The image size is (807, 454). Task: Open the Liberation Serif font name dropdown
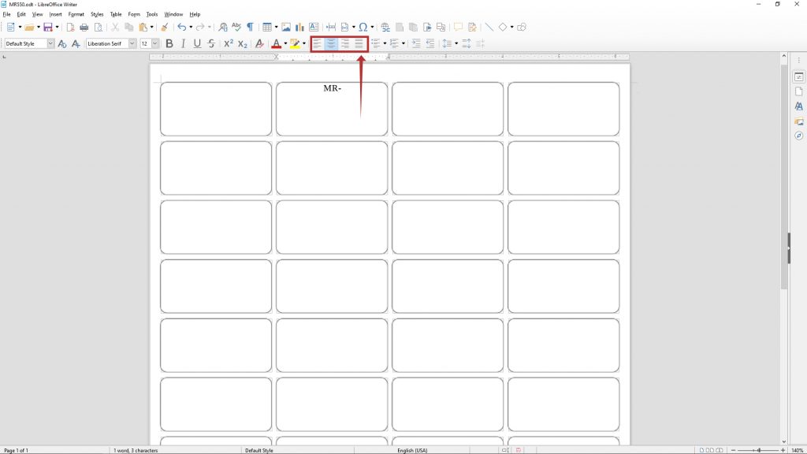pos(132,44)
